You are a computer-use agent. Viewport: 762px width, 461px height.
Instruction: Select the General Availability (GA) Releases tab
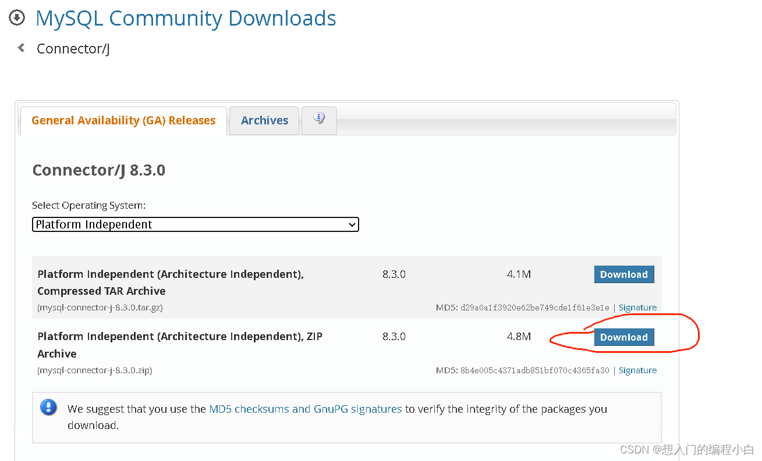point(123,120)
